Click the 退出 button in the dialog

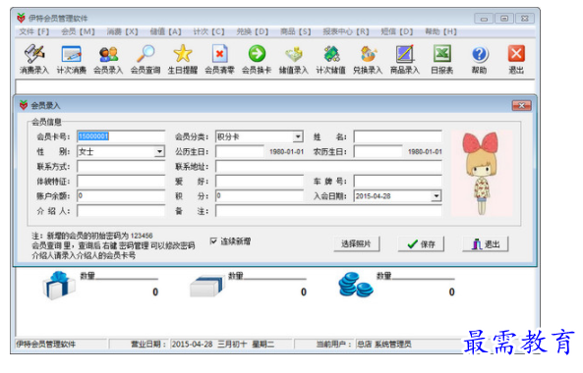pos(486,243)
